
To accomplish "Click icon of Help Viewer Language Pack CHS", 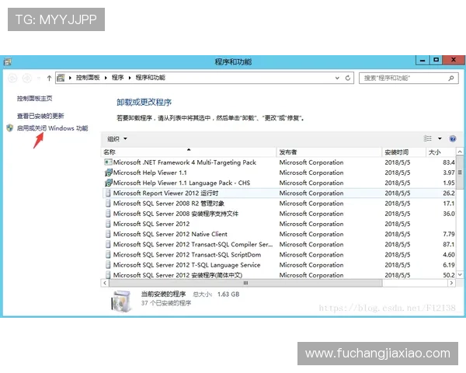I will click(x=109, y=183).
